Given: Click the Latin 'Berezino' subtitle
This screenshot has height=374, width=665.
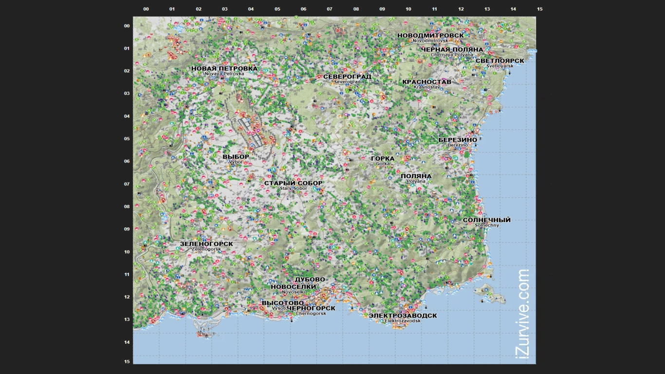Looking at the screenshot, I should [458, 145].
